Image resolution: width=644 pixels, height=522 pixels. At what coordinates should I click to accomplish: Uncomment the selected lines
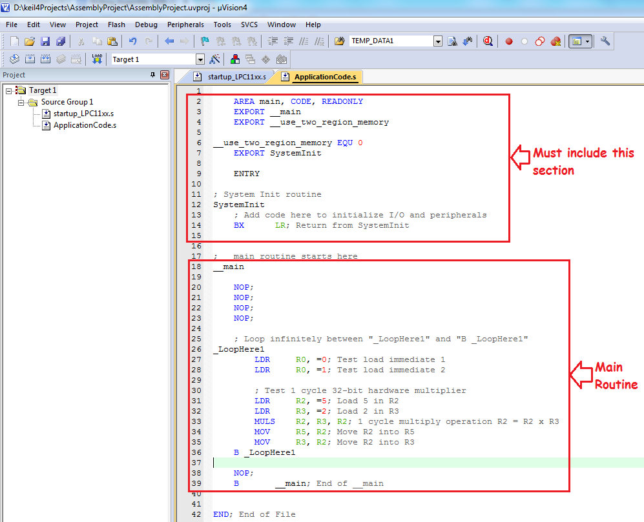[319, 41]
